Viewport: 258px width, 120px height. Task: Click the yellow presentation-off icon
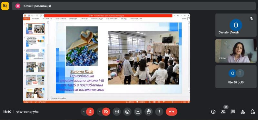[5, 6]
